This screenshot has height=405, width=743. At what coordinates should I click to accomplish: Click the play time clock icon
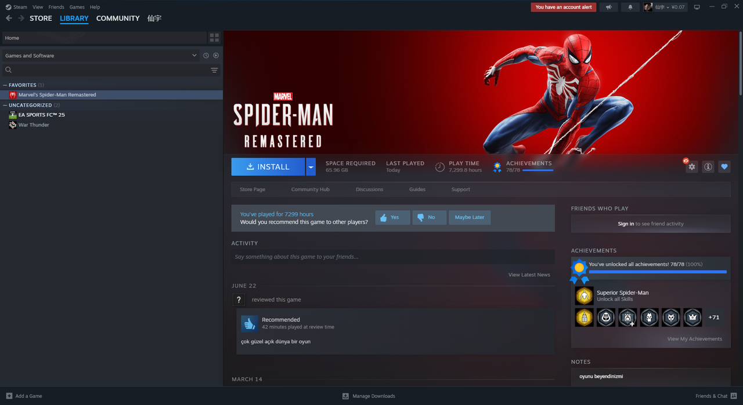click(440, 167)
